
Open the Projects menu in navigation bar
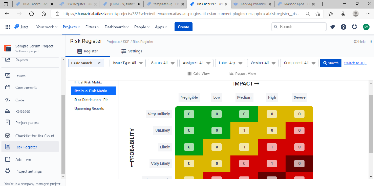(x=71, y=27)
